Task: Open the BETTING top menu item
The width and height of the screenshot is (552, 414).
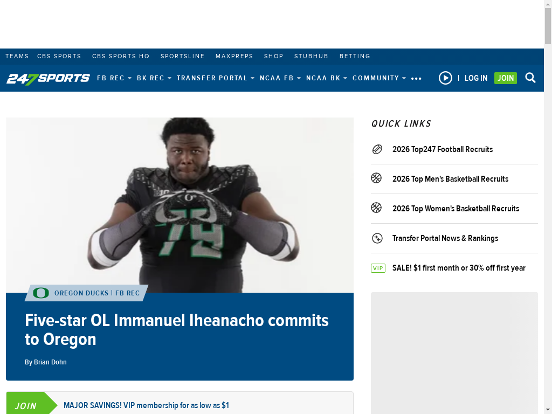Action: pos(355,56)
